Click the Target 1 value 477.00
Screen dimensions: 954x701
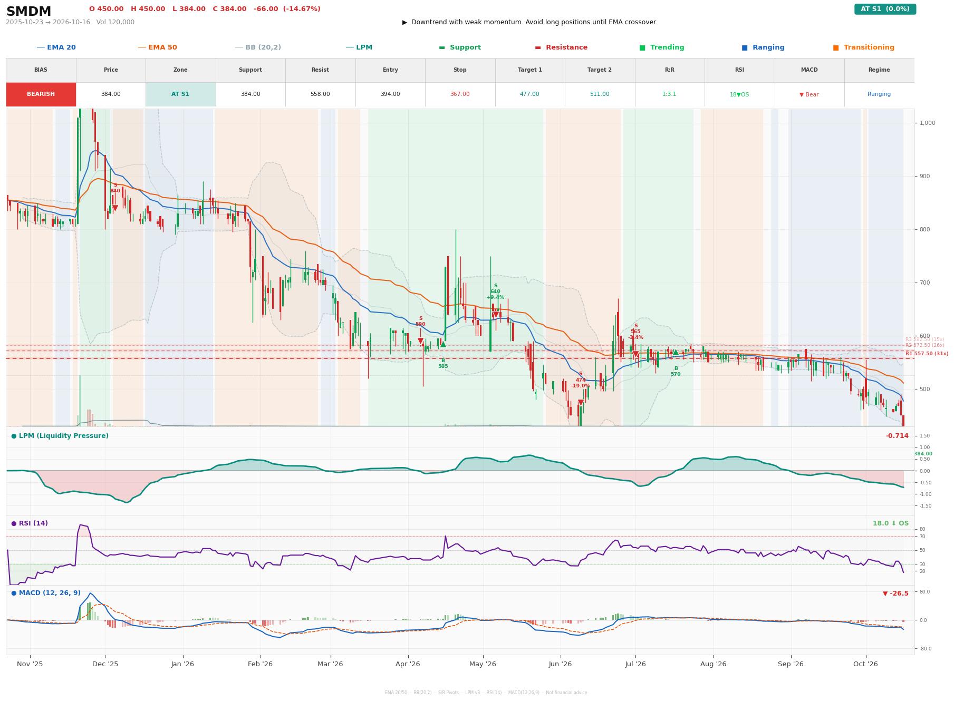click(529, 94)
